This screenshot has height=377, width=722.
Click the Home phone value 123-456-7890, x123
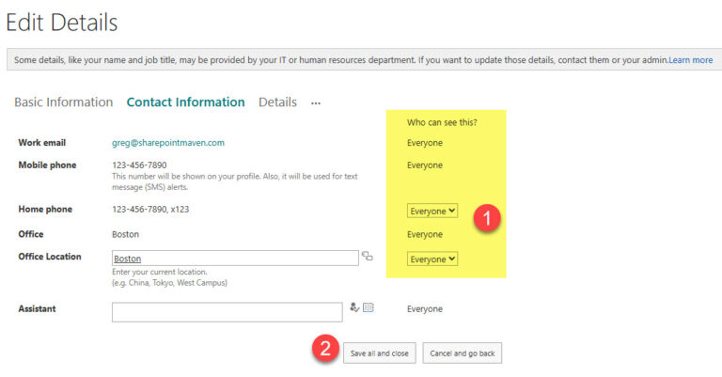[x=150, y=209]
